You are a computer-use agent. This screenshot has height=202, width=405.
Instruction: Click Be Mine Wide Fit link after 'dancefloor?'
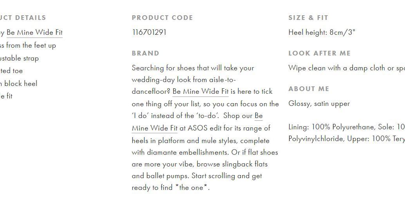coord(201,91)
